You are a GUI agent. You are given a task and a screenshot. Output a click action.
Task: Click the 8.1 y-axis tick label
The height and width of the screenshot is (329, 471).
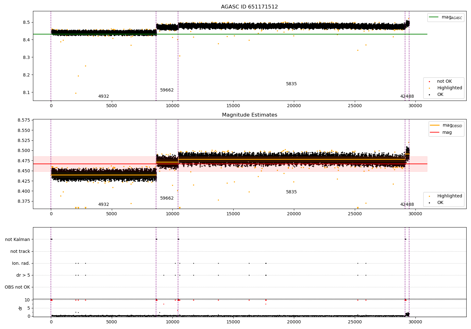click(27, 92)
